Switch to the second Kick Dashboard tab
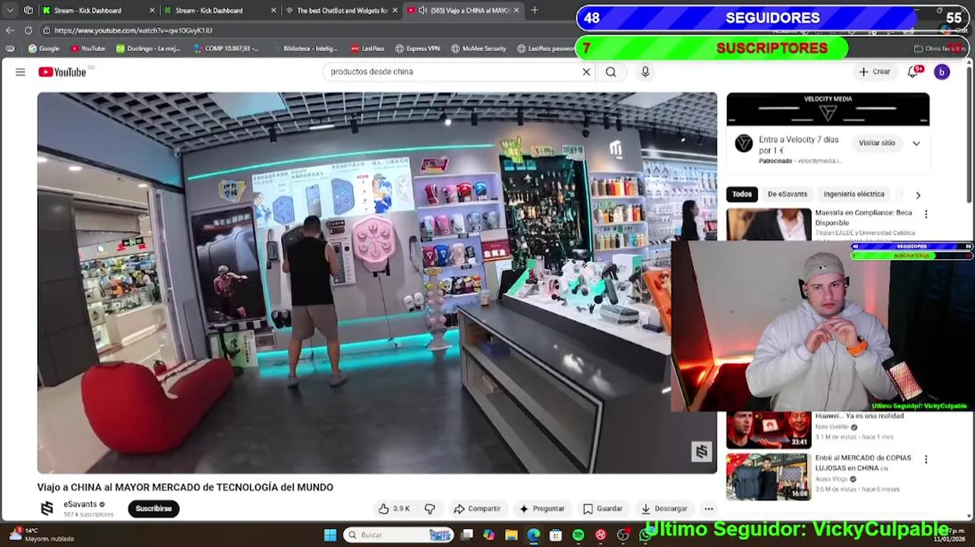The height and width of the screenshot is (547, 975). (219, 10)
